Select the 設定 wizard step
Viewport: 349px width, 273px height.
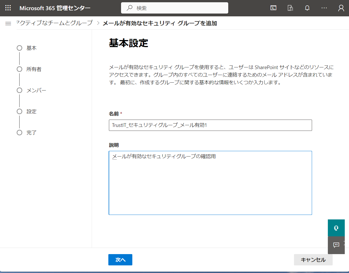click(27, 111)
